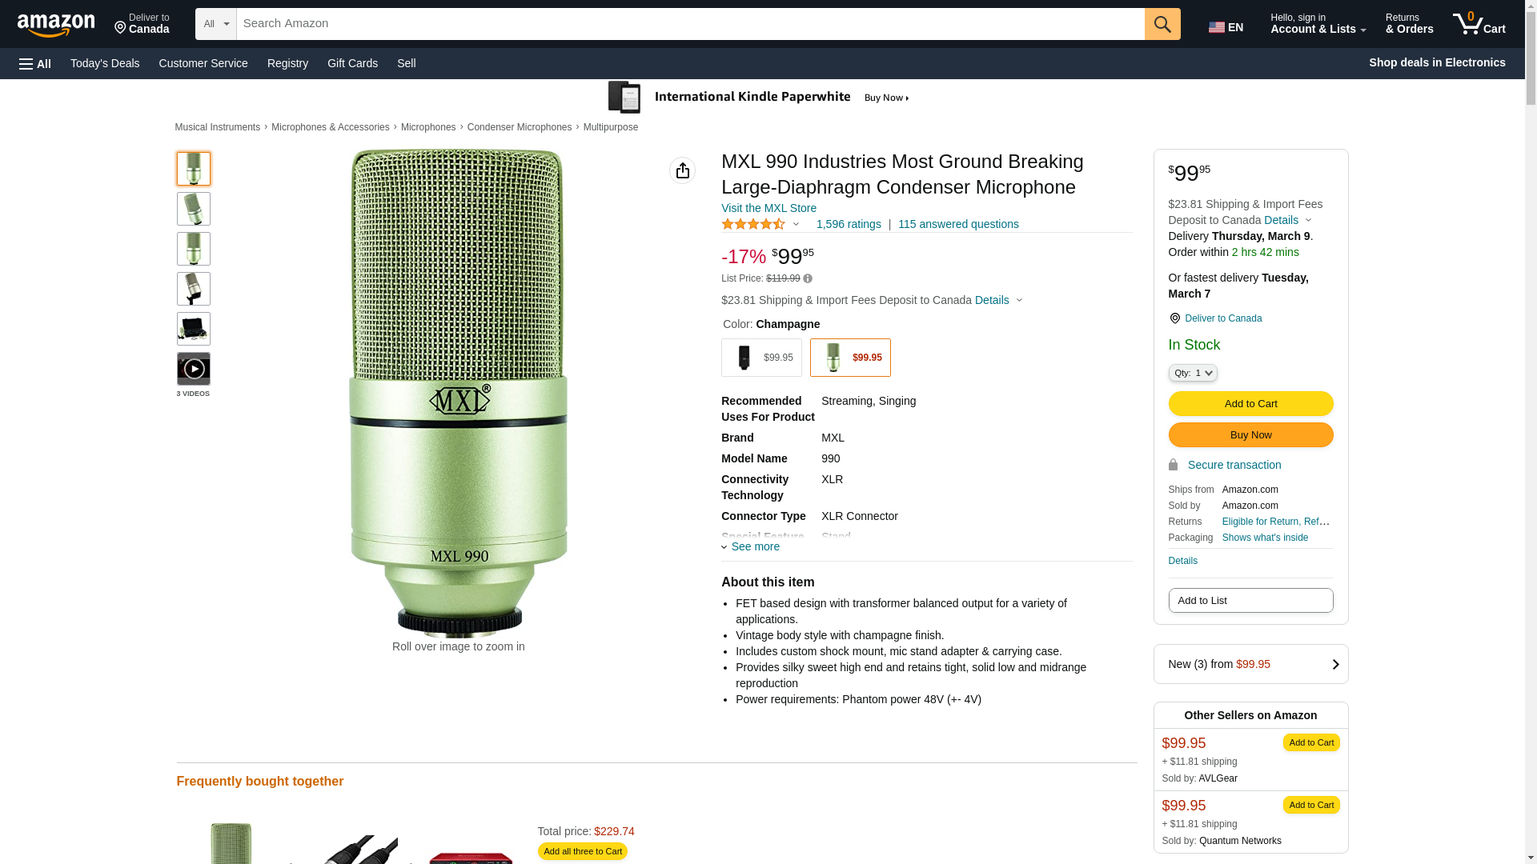Viewport: 1537px width, 864px height.
Task: Open the search category All dropdown
Action: (215, 24)
